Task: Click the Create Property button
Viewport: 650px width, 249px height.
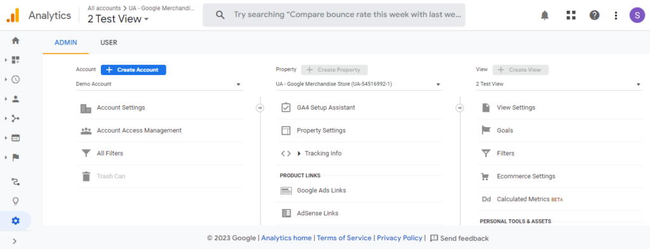Action: click(334, 70)
